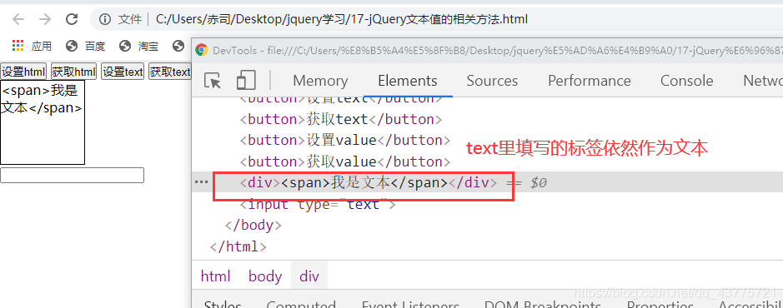Switch to the Performance tab
Screen dimensions: 783x308
(x=590, y=81)
